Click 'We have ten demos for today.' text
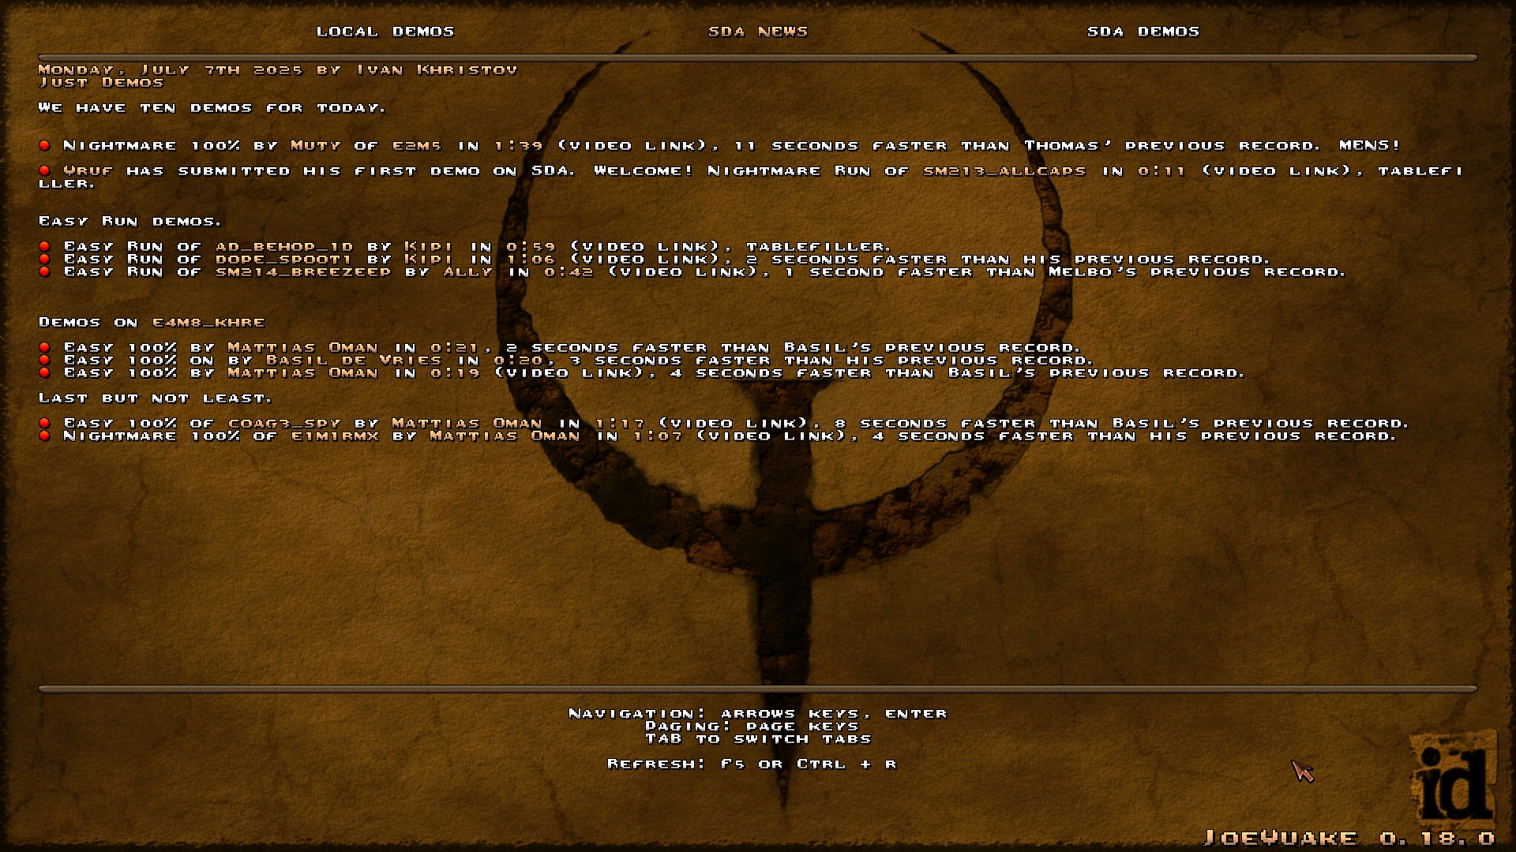The image size is (1516, 852). click(212, 107)
